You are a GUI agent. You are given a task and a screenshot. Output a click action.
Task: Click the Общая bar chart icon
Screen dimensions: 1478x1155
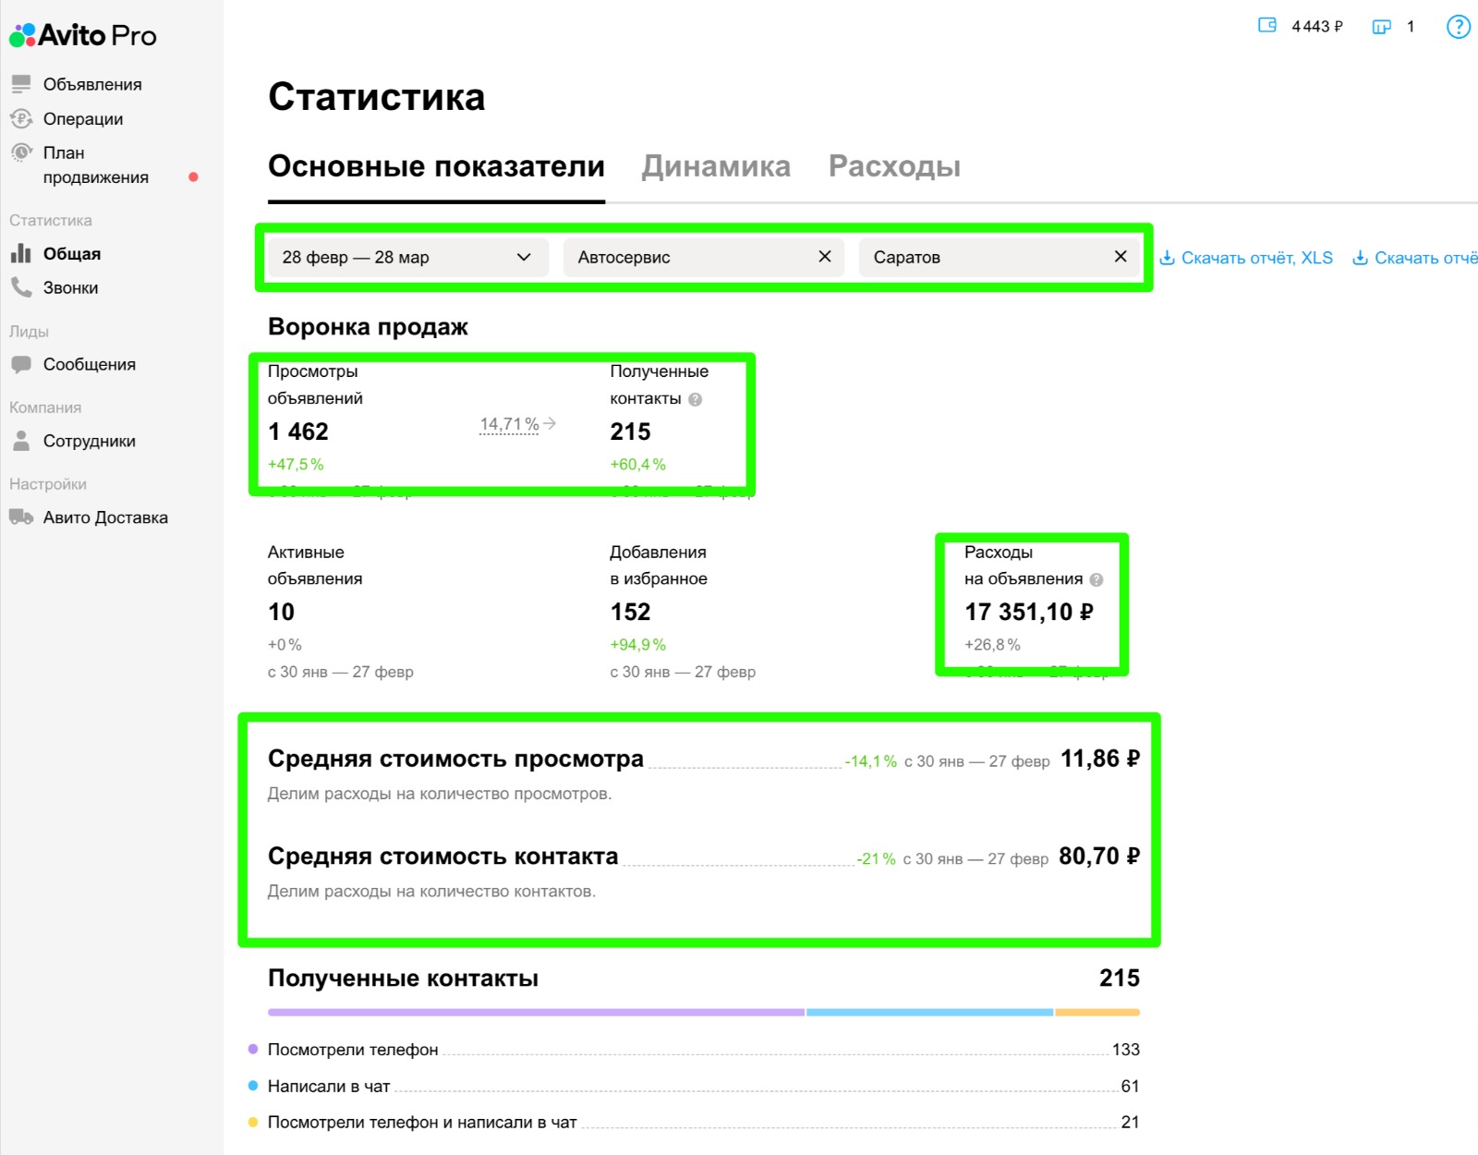tap(21, 253)
